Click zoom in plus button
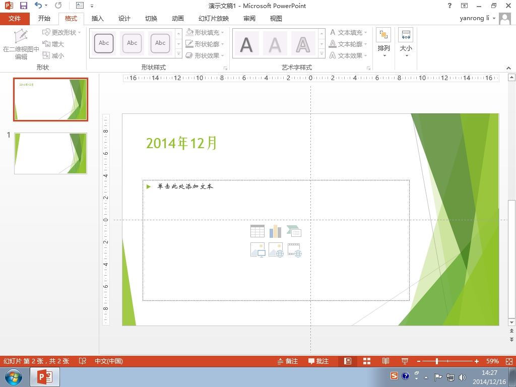 coord(477,361)
